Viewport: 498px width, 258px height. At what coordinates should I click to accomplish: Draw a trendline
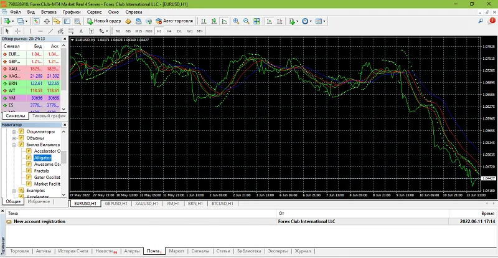[x=50, y=31]
